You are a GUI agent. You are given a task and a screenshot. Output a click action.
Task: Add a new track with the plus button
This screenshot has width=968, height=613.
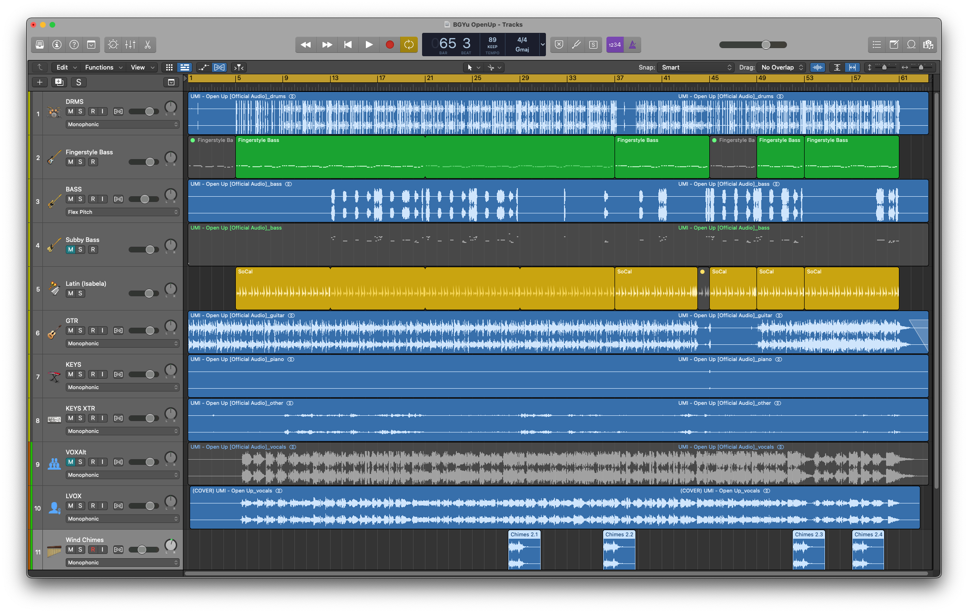point(40,82)
